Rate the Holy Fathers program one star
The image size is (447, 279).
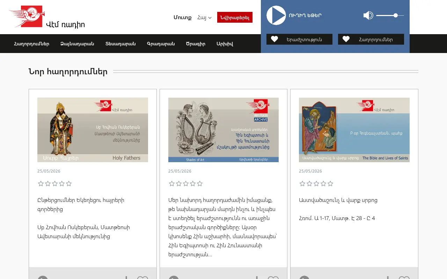coord(41,183)
